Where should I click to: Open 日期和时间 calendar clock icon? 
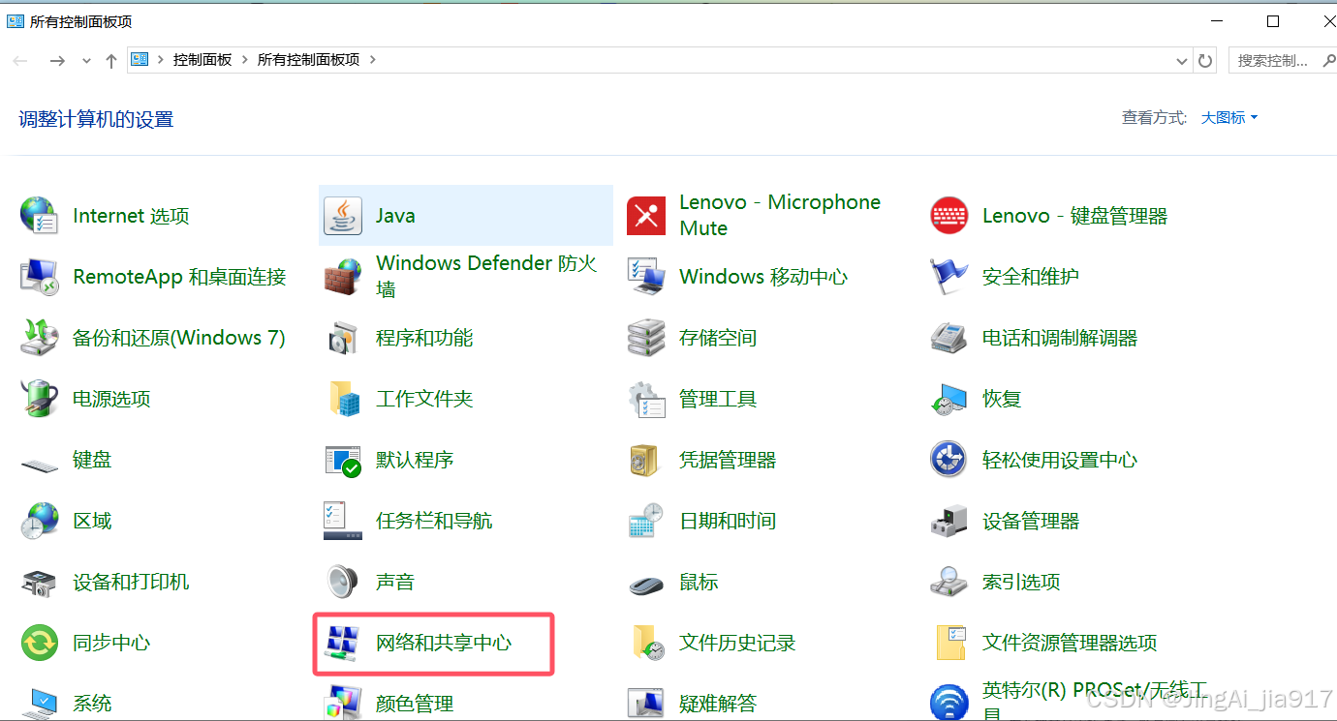pyautogui.click(x=646, y=521)
